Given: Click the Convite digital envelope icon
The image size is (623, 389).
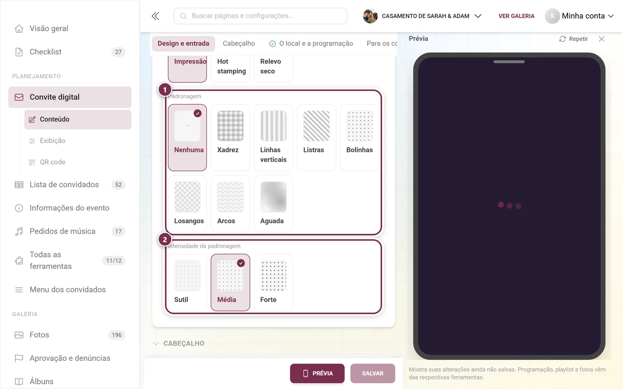Looking at the screenshot, I should 19,97.
